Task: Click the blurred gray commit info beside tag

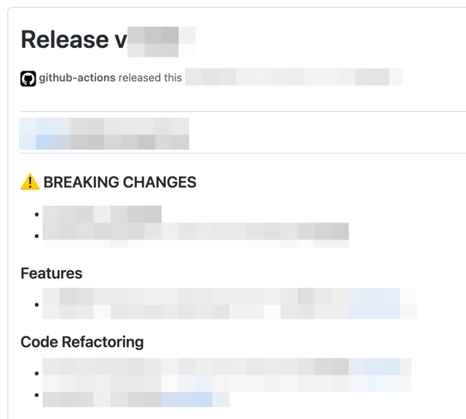Action: coord(130,134)
